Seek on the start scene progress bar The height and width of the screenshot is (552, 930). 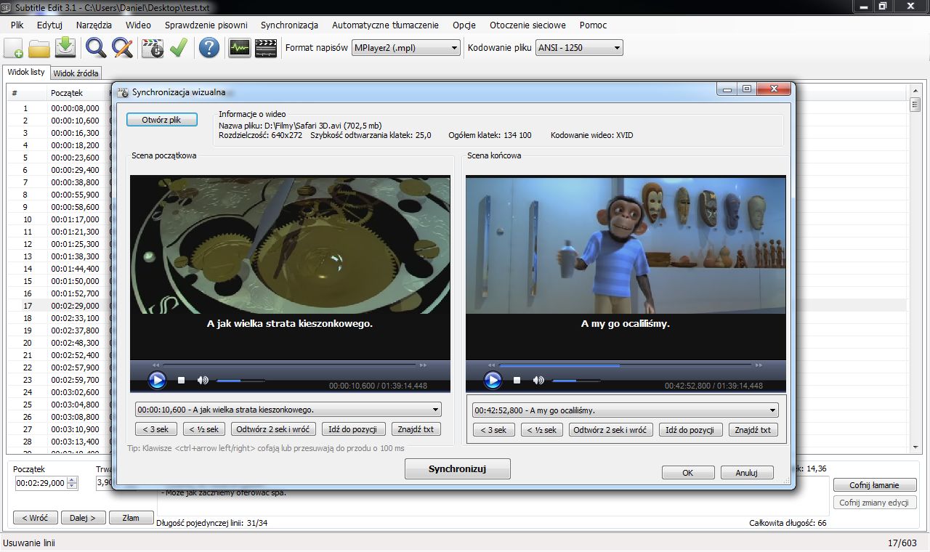pyautogui.click(x=289, y=365)
